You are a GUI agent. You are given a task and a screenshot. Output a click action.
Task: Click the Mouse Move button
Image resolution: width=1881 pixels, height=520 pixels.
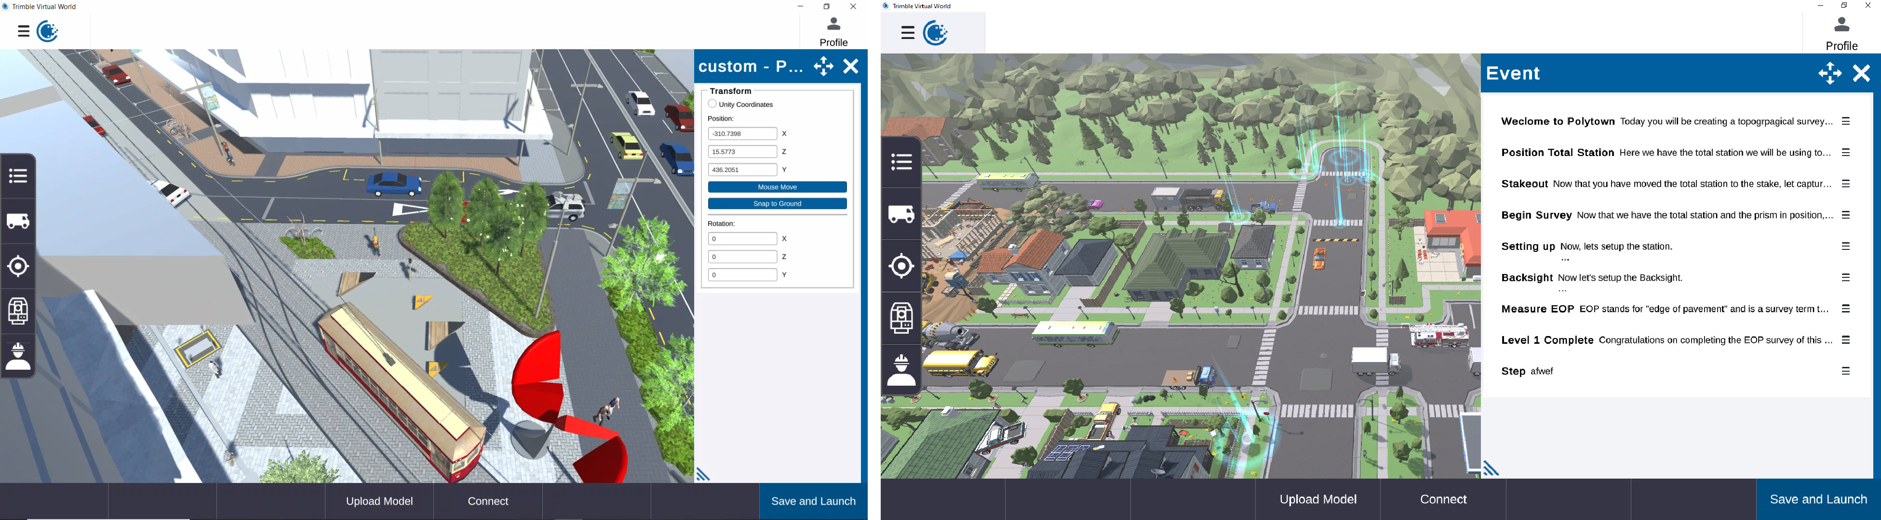coord(777,187)
